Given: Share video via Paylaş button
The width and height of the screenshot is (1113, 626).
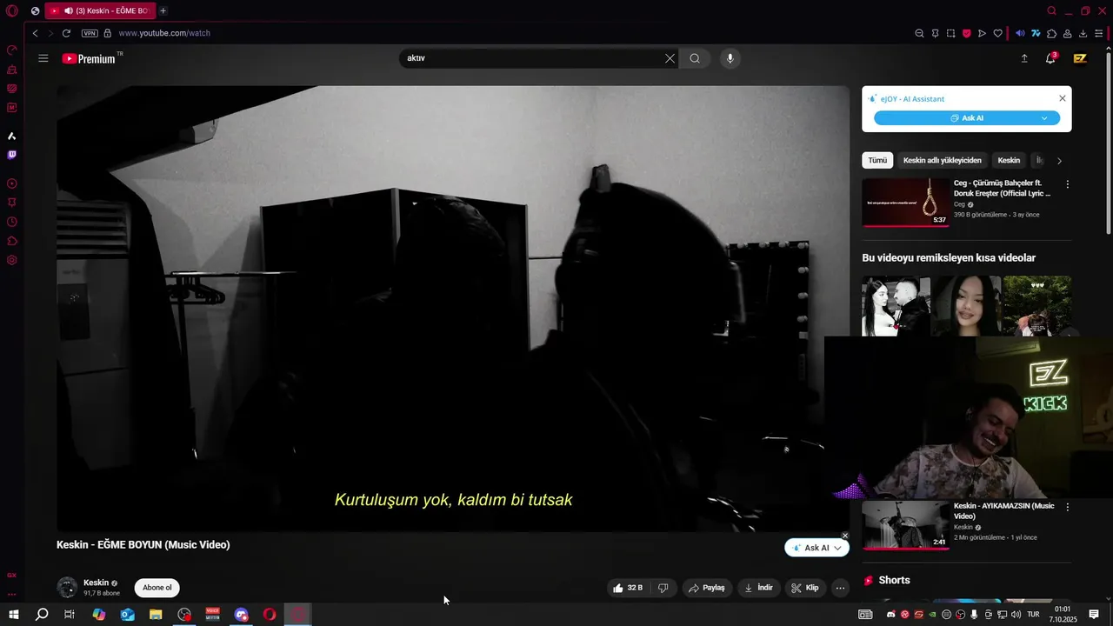Looking at the screenshot, I should [x=706, y=588].
